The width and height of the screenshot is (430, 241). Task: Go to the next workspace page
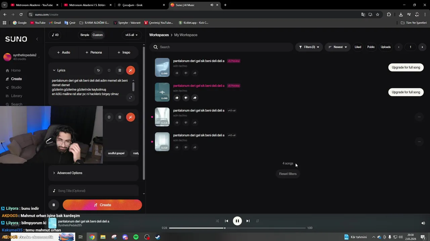[x=422, y=47]
